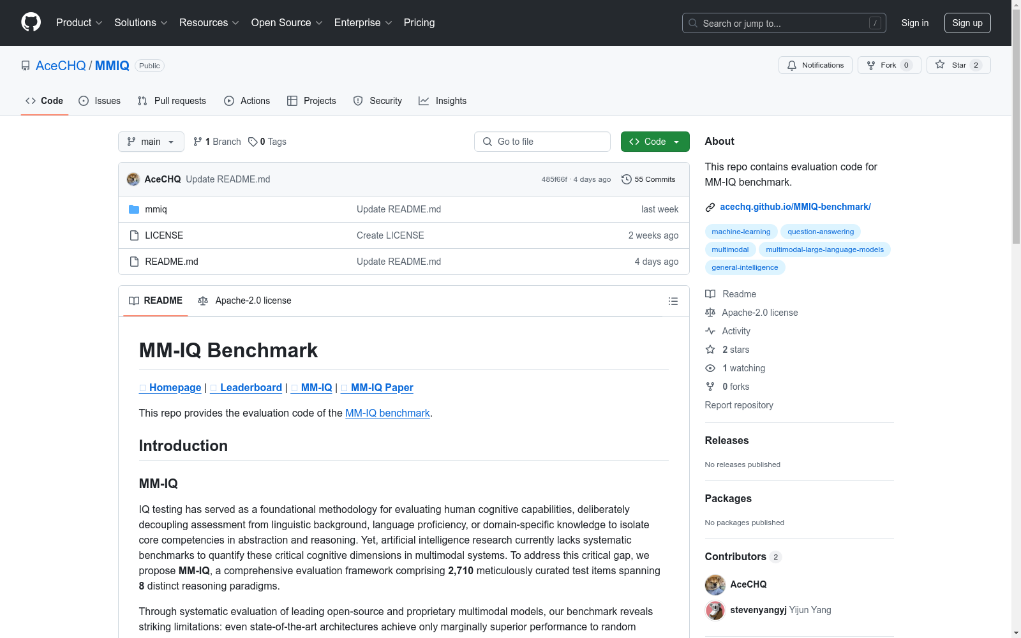Click the repository icon beside AceCHQ
Image resolution: width=1021 pixels, height=638 pixels.
click(26, 66)
